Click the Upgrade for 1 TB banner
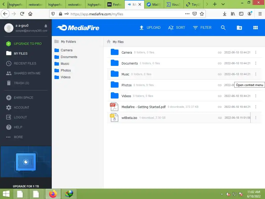Screen dimensions: 265x199 [26, 167]
